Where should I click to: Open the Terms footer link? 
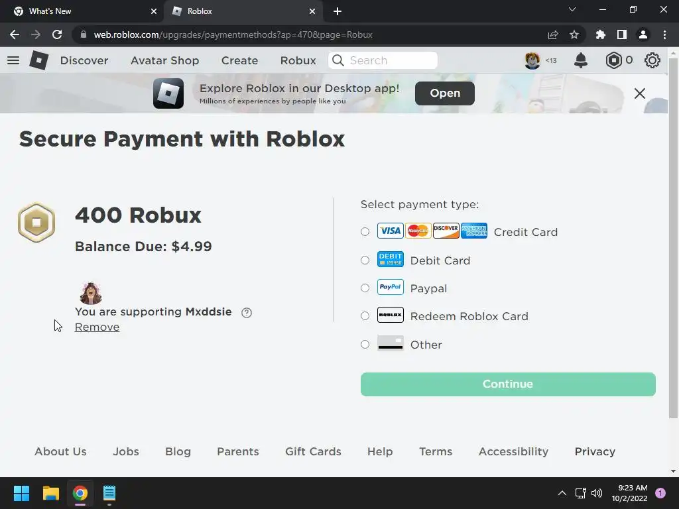[436, 451]
